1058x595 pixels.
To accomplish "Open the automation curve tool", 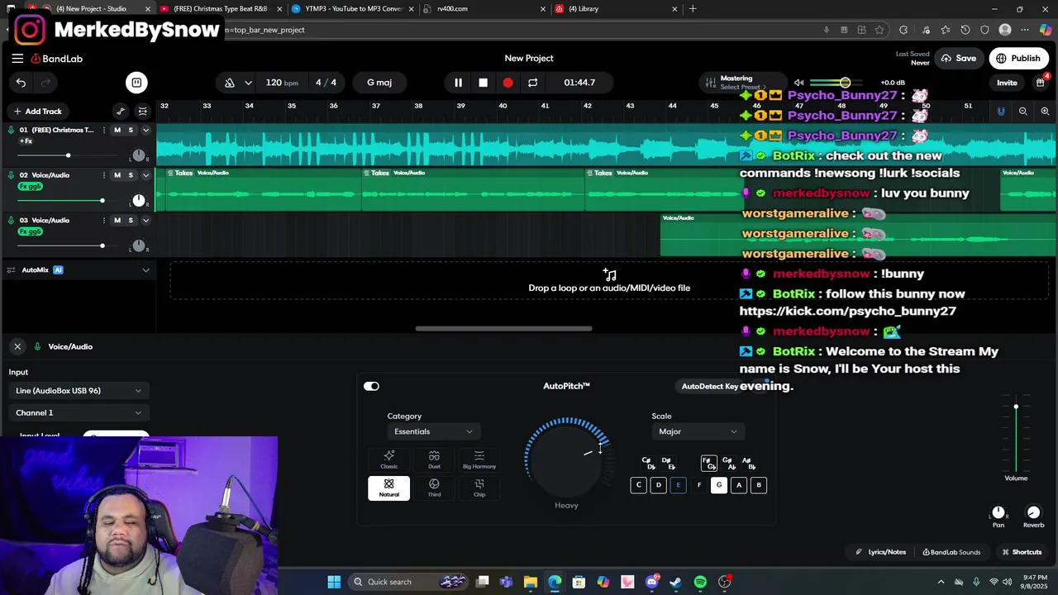I will (x=121, y=112).
